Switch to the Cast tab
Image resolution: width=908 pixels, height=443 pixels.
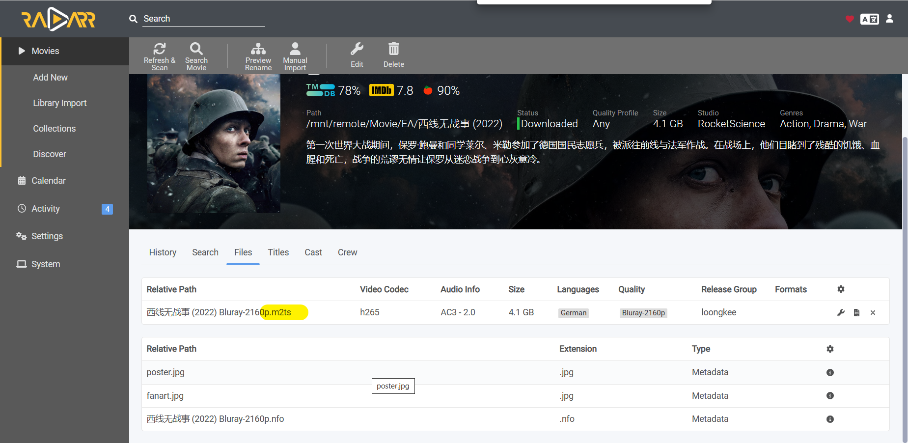pos(313,252)
